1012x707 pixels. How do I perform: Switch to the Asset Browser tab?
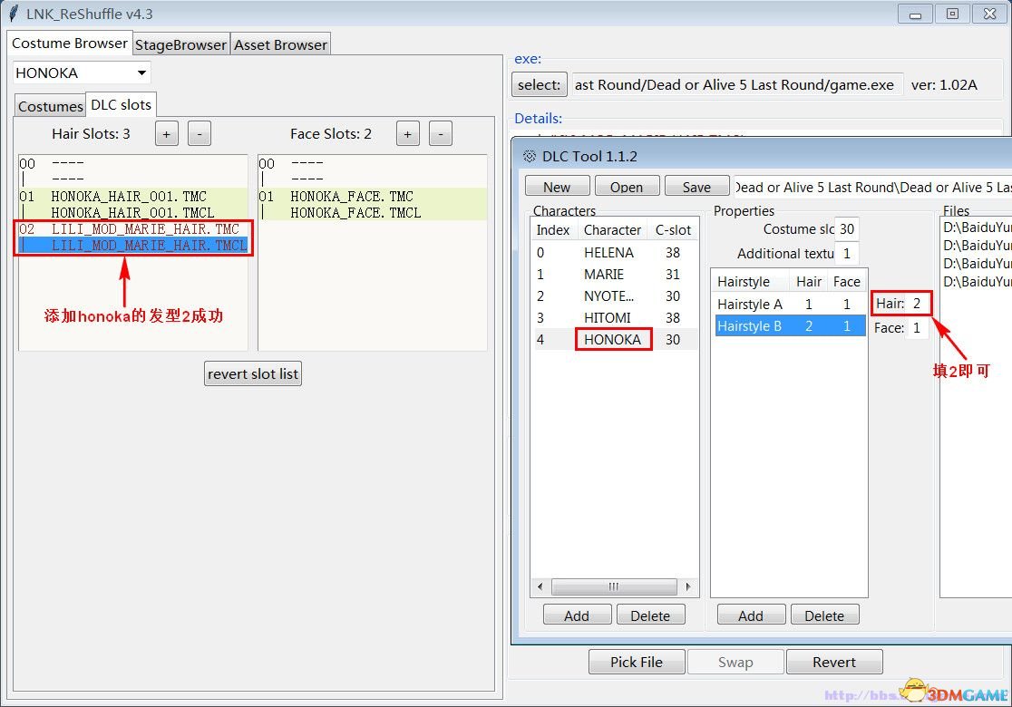[x=280, y=45]
